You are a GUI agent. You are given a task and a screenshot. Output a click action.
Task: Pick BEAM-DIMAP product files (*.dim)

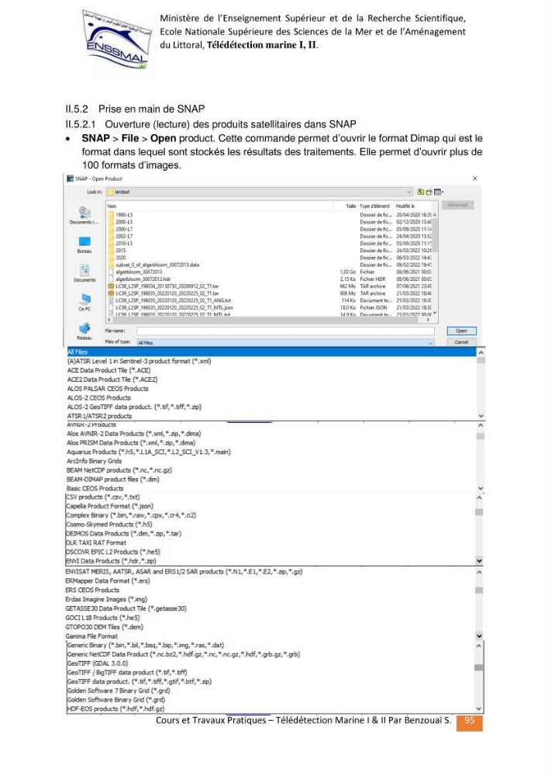(x=112, y=479)
